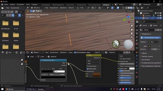Image resolution: width=163 pixels, height=91 pixels.
Task: Switch to the Шейдинг workspace tab
Action: point(106,5)
